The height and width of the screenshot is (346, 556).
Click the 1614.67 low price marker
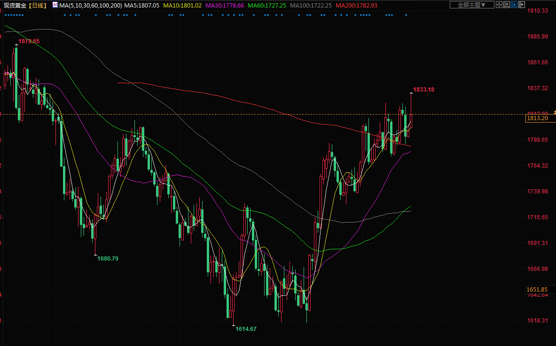246,329
